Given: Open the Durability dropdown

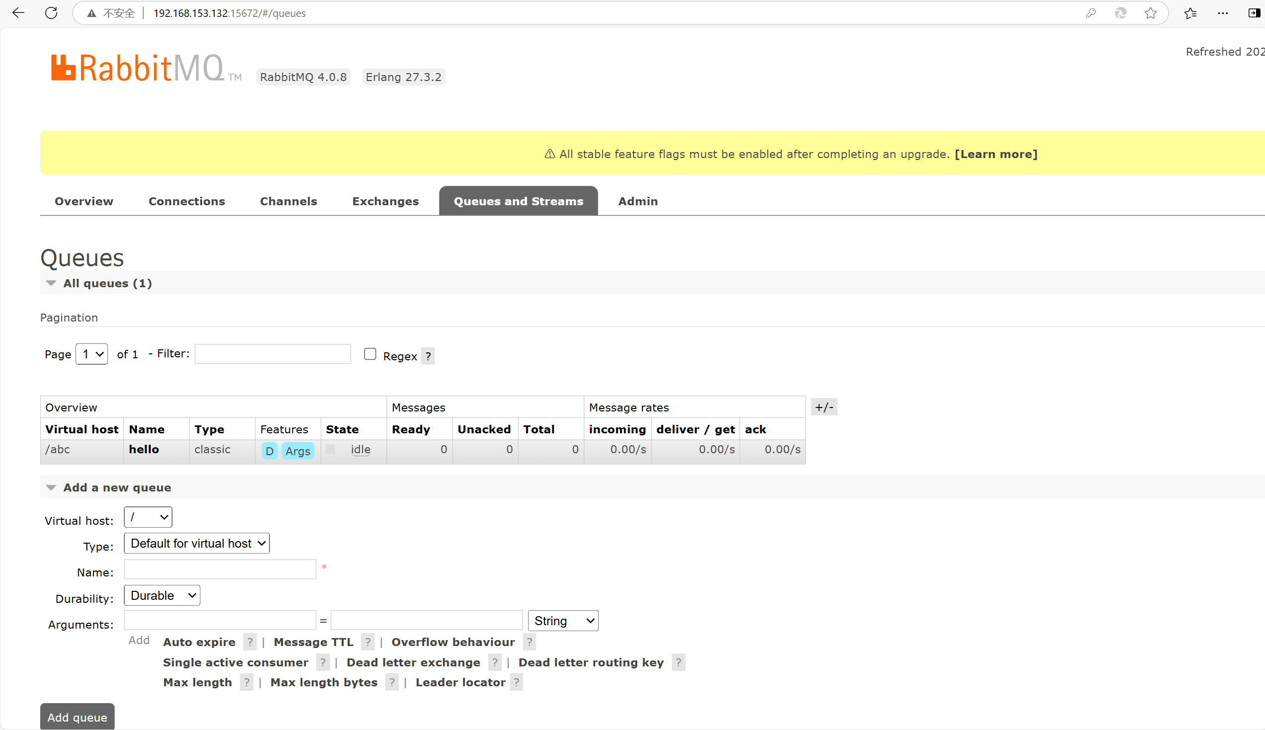Looking at the screenshot, I should (162, 596).
